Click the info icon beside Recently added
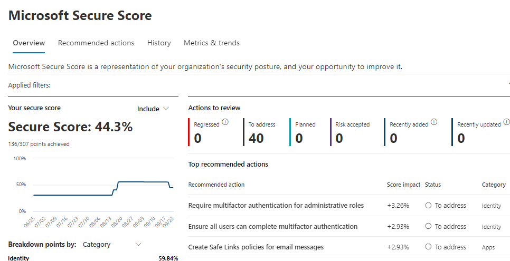Viewport: 510px width, 261px height. point(434,122)
